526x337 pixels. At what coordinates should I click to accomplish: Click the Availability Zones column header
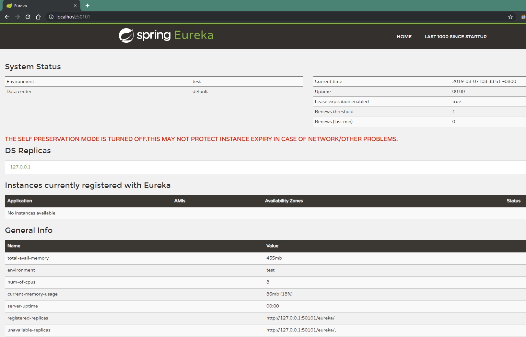284,201
